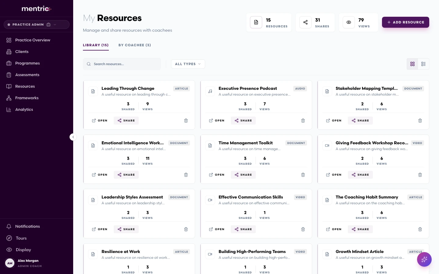Click the Giving Feedback video camera icon
Screen dimensions: 439x274
327,146
